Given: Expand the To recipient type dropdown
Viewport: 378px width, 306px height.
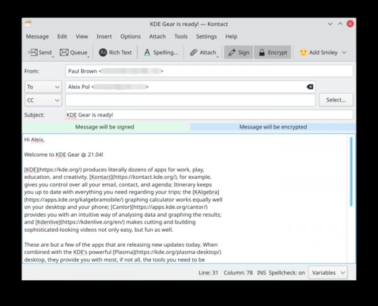Looking at the screenshot, I should point(43,86).
